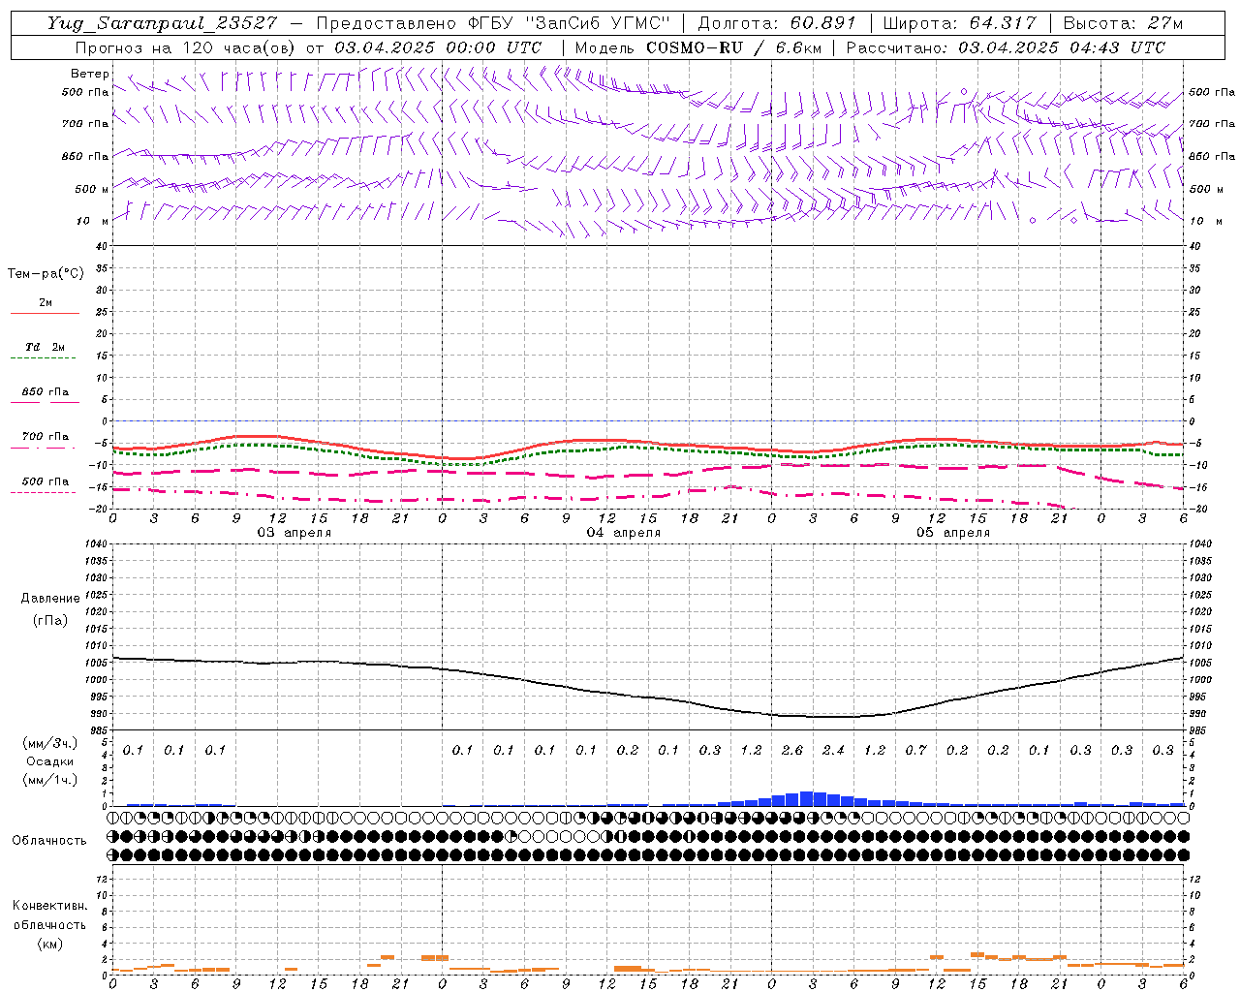Click the Облачность cloud cover label

(x=49, y=840)
